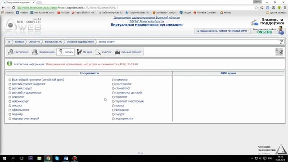
Task: Open the user greeting dropdown
Action: [x=222, y=31]
